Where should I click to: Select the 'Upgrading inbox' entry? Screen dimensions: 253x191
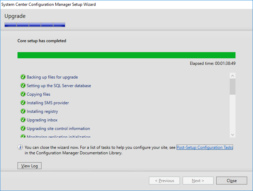pos(42,120)
